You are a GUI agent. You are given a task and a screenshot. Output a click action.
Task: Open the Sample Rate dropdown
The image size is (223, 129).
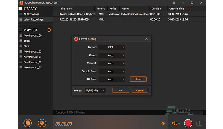point(112,71)
